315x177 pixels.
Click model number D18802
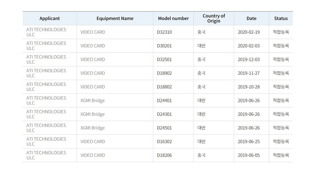click(164, 87)
